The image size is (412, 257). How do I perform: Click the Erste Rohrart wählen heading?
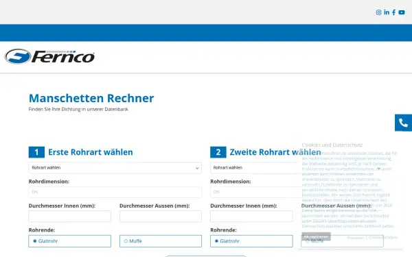91,152
